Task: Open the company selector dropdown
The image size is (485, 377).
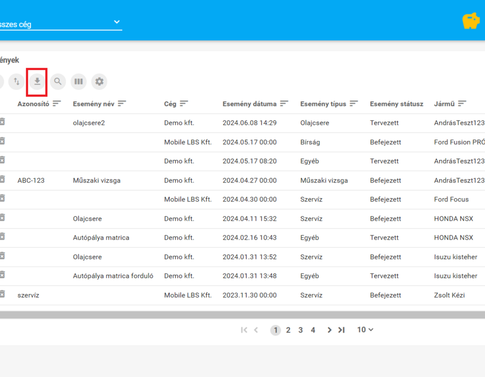Action: [61, 24]
